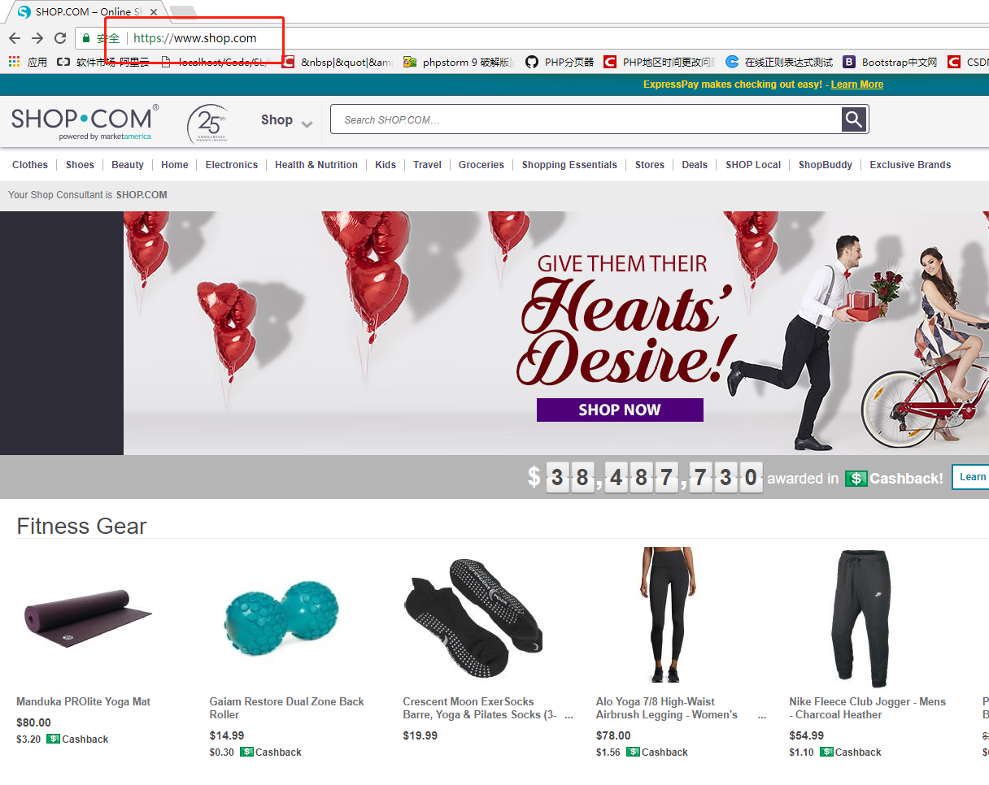
Task: Open the localhost/Code bookmark
Action: click(x=215, y=62)
